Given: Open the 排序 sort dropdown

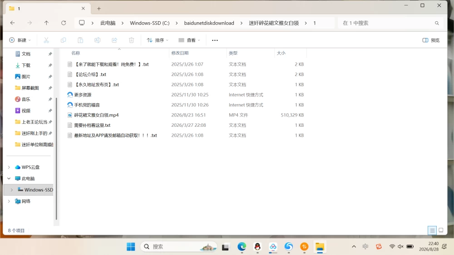Looking at the screenshot, I should coord(158,40).
